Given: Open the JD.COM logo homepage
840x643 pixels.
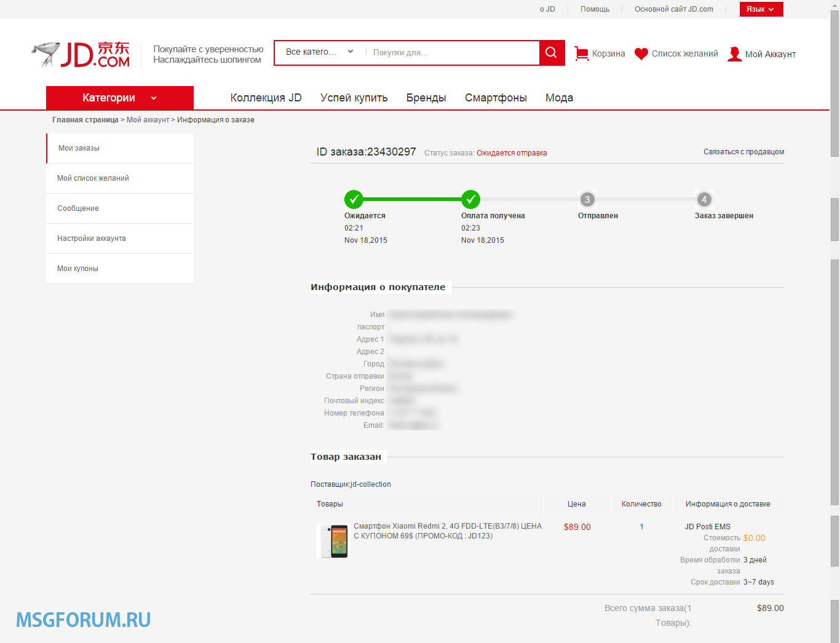Looking at the screenshot, I should [x=81, y=54].
